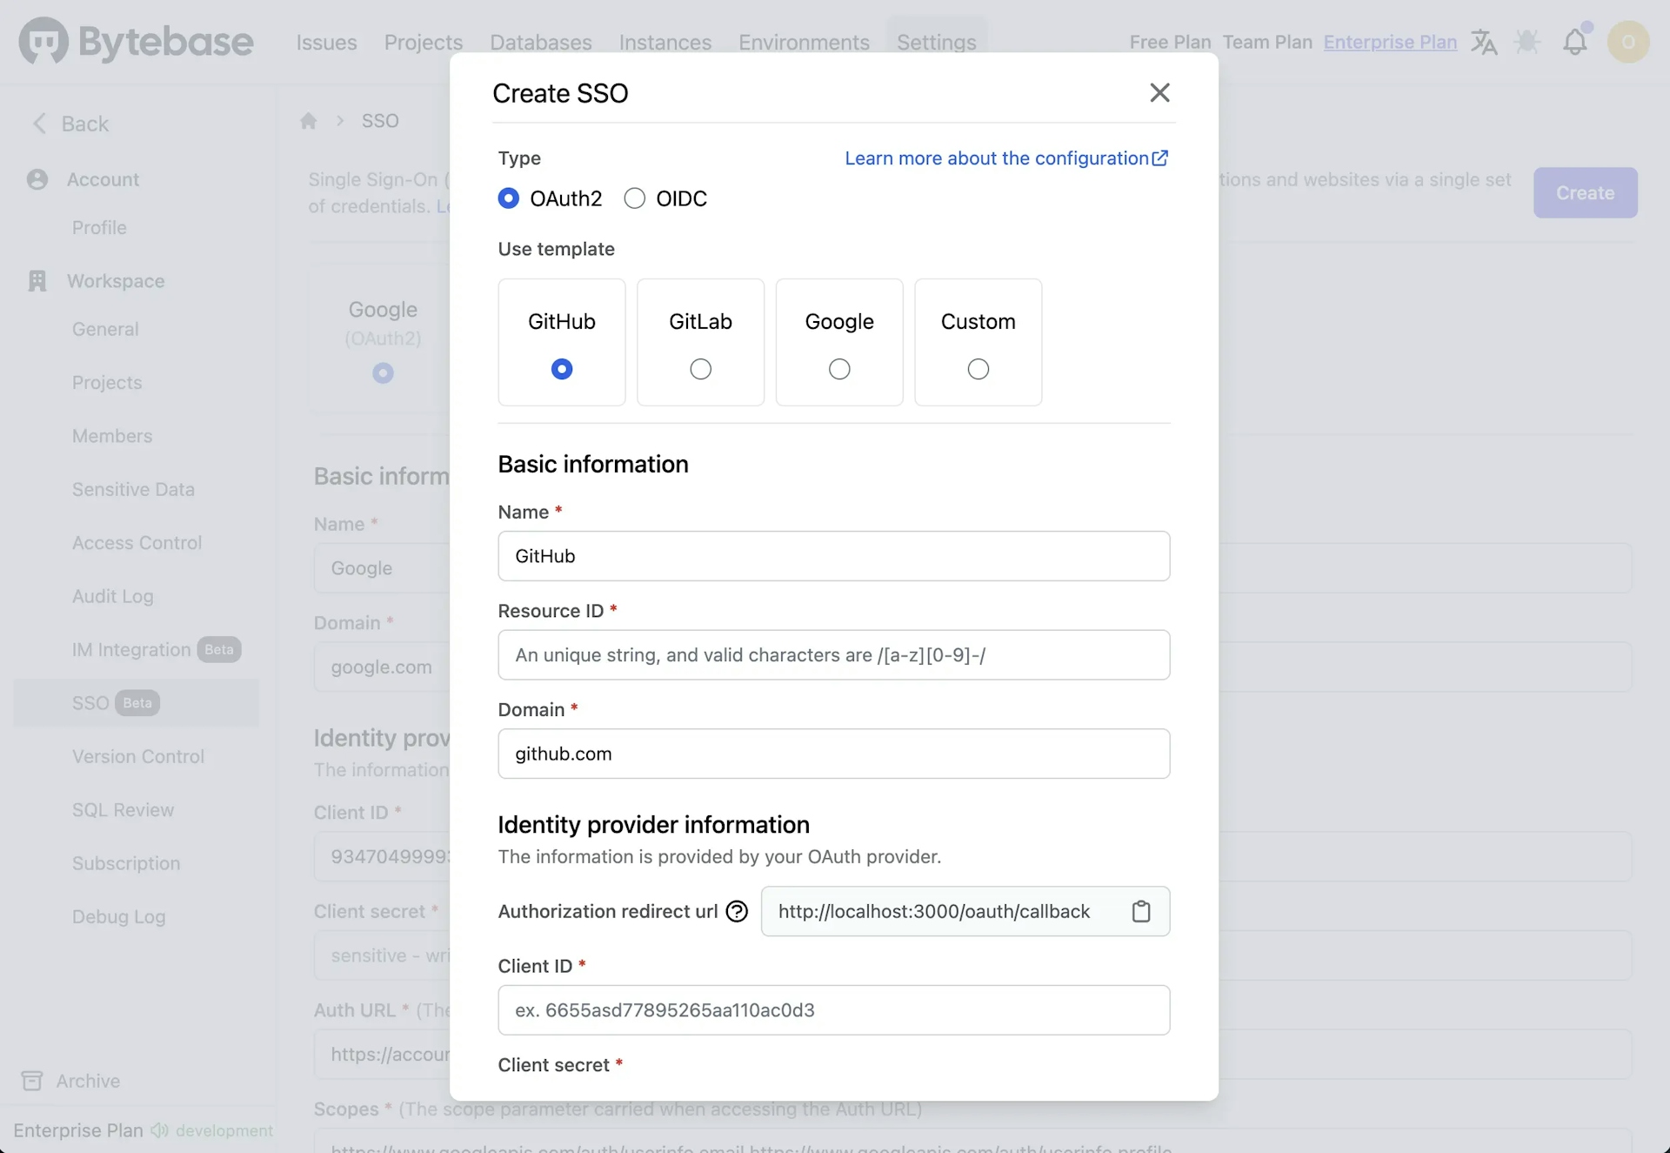Click the Enterprise Plan upgrade link
The image size is (1670, 1153).
tap(1390, 42)
